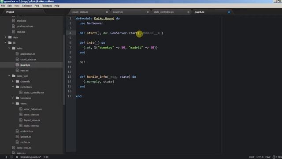Change the CRLF line ending setting

tap(252, 157)
